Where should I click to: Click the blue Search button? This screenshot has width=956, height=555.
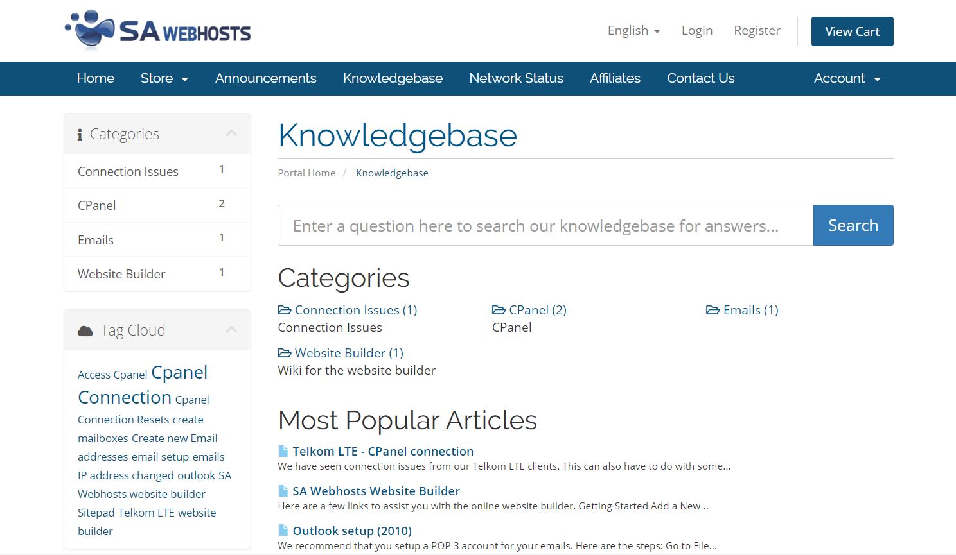pos(853,225)
